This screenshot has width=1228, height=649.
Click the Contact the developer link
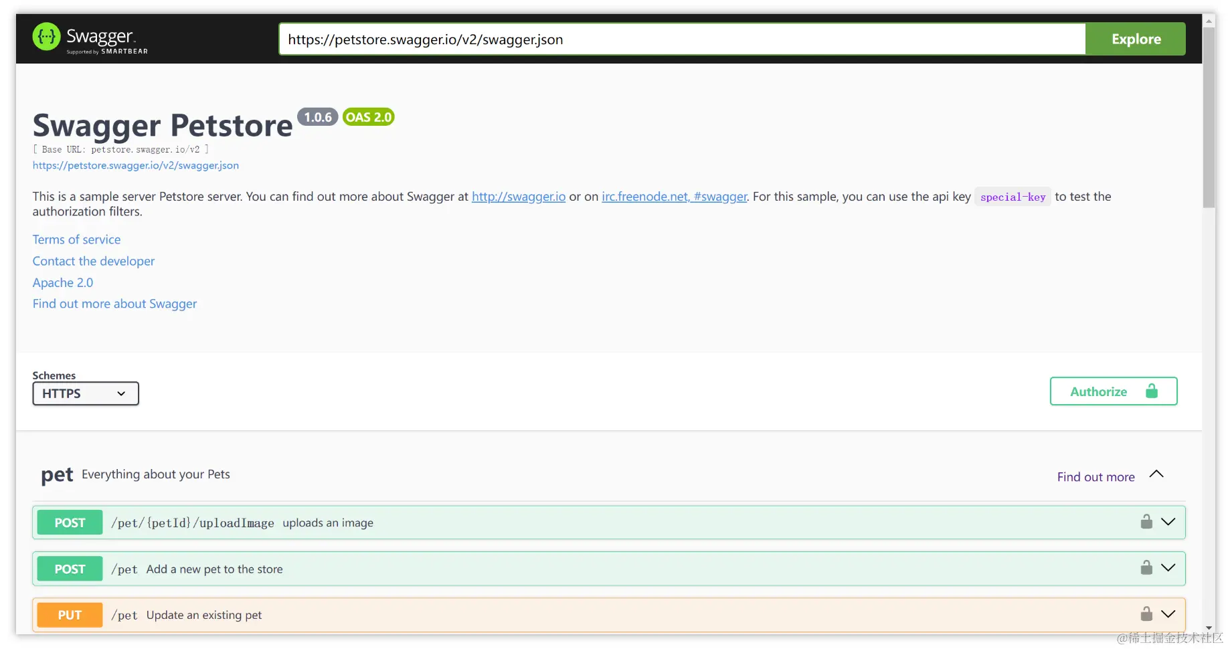[93, 261]
